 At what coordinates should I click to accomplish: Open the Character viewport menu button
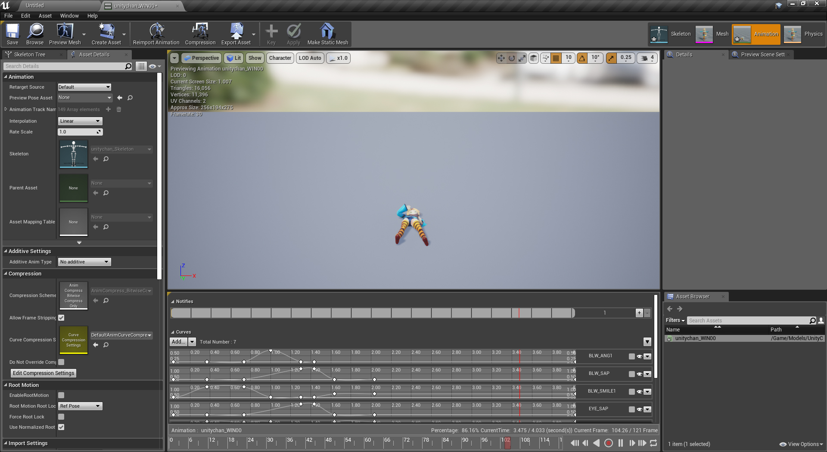point(280,58)
